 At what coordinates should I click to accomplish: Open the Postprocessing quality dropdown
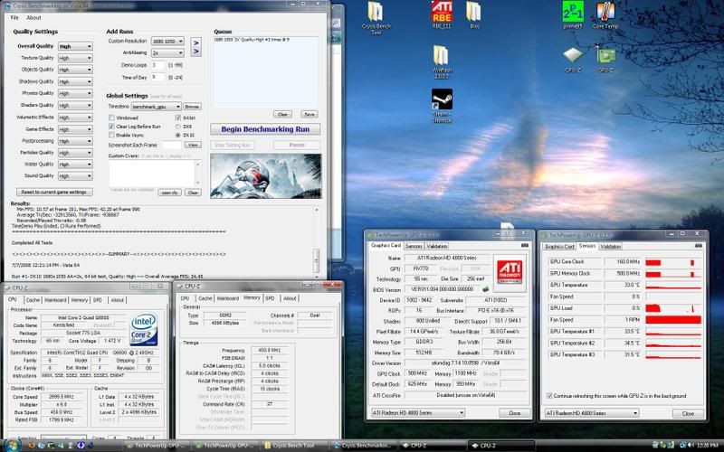coord(75,141)
